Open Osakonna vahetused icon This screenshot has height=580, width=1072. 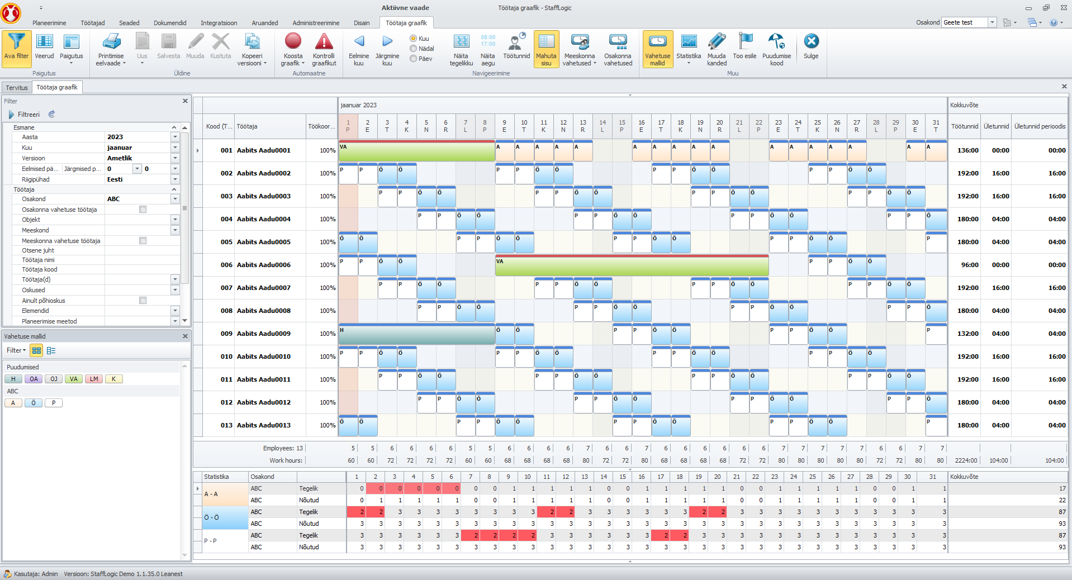(x=618, y=42)
